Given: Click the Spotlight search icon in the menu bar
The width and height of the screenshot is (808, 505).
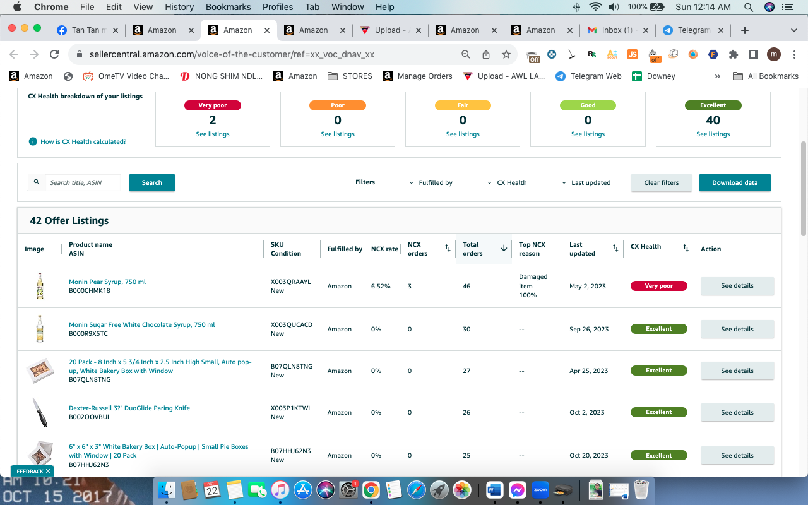Looking at the screenshot, I should tap(748, 7).
